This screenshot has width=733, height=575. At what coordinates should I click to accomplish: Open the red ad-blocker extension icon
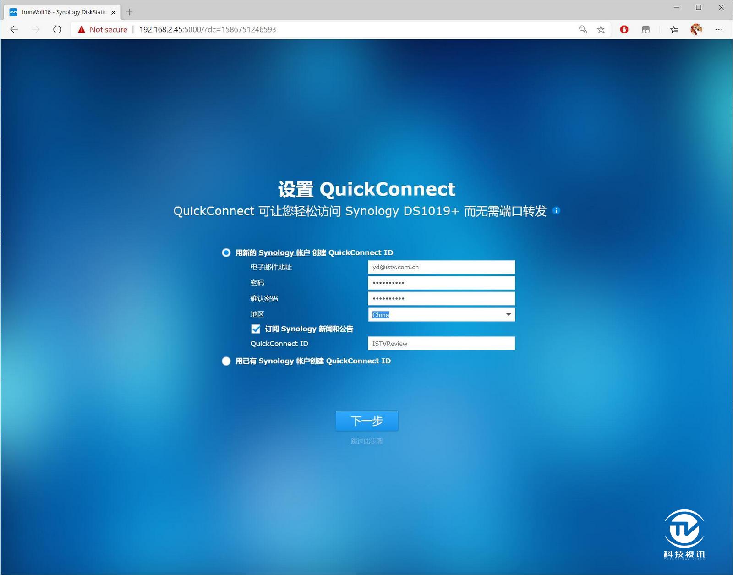coord(624,29)
